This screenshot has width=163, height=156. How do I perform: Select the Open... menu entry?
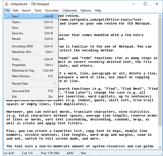31,22
